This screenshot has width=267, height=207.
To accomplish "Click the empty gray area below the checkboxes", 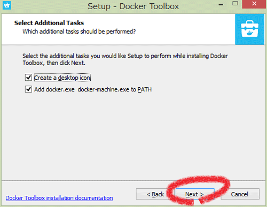I will pyautogui.click(x=133, y=135).
